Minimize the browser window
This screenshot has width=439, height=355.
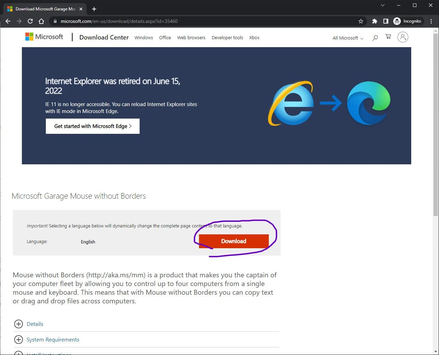(399, 5)
